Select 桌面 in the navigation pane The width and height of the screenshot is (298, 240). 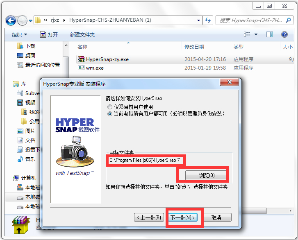(26, 55)
